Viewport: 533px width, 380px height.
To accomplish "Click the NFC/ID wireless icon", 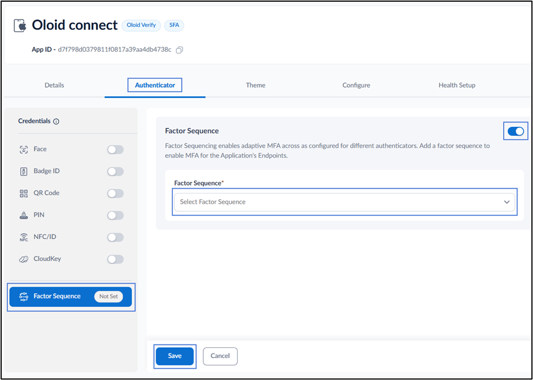I will click(23, 238).
